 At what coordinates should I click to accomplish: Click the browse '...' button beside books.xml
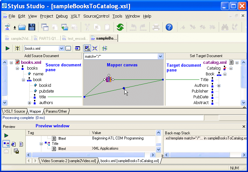pyautogui.click(x=68, y=48)
